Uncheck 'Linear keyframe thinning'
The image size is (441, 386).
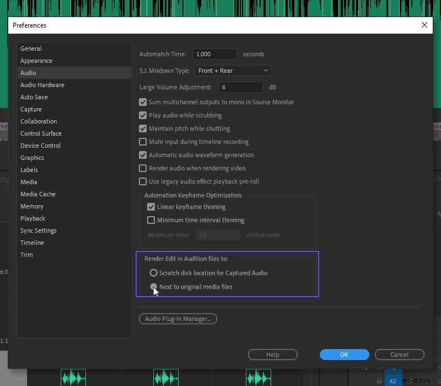pyautogui.click(x=151, y=207)
